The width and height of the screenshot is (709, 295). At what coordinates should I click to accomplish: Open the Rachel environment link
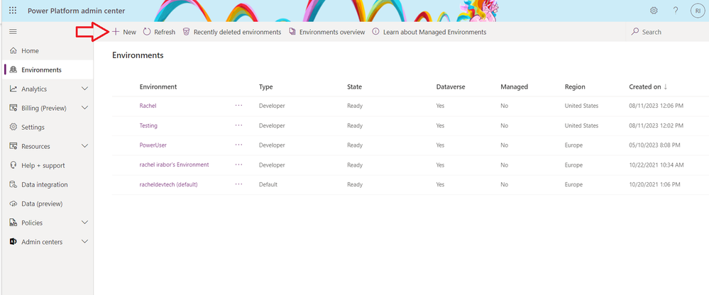pos(148,106)
